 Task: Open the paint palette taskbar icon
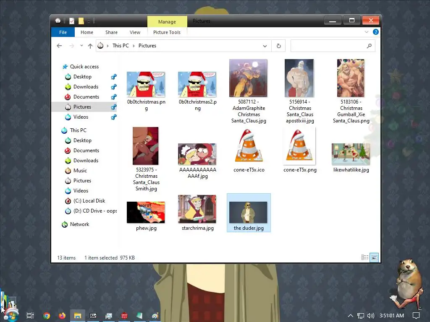click(x=155, y=316)
